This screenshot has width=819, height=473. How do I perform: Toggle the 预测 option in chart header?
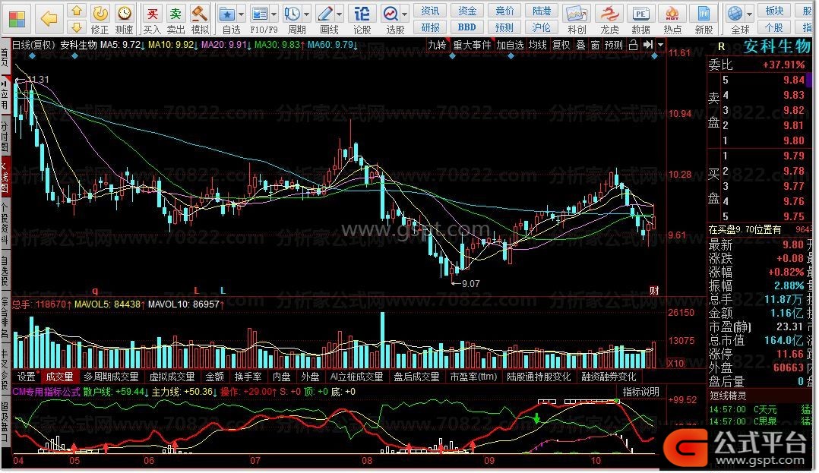614,46
